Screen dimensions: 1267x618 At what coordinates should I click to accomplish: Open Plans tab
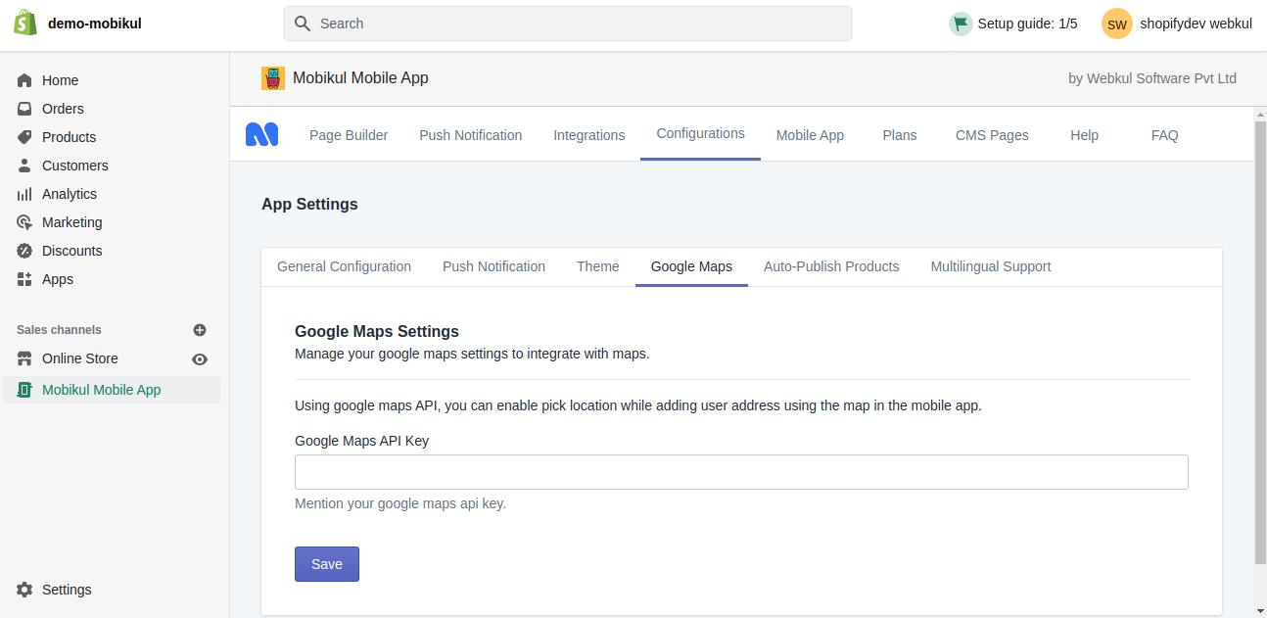click(x=900, y=135)
